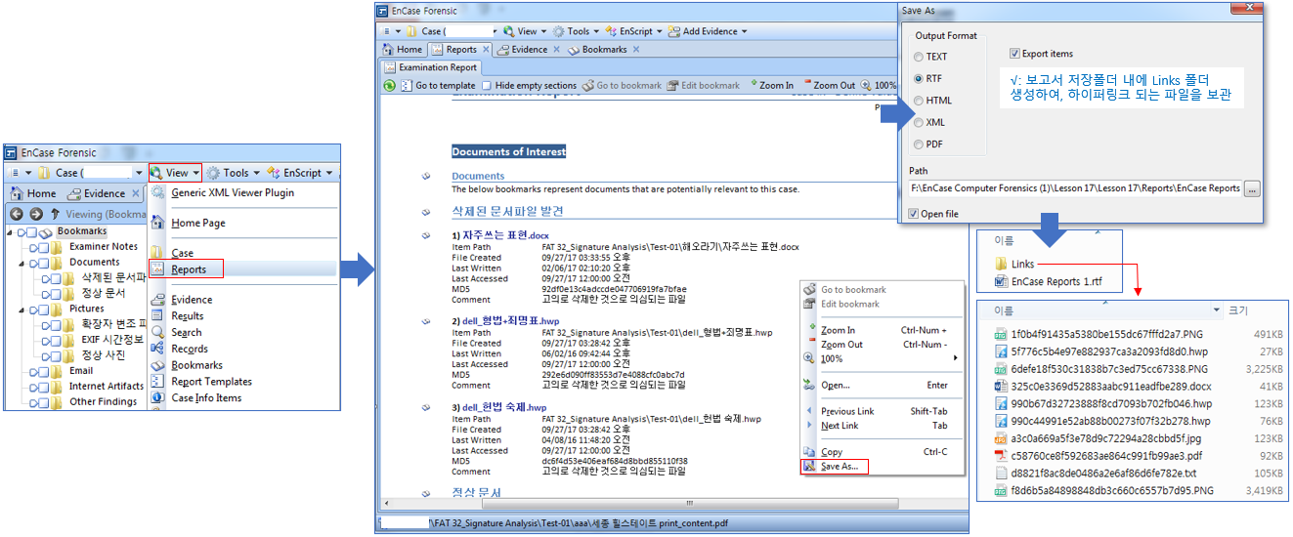
Task: Click the Results icon in View menu
Action: click(x=157, y=316)
